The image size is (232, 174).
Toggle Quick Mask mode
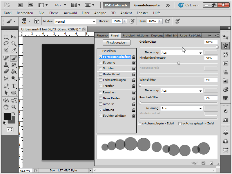(10, 130)
